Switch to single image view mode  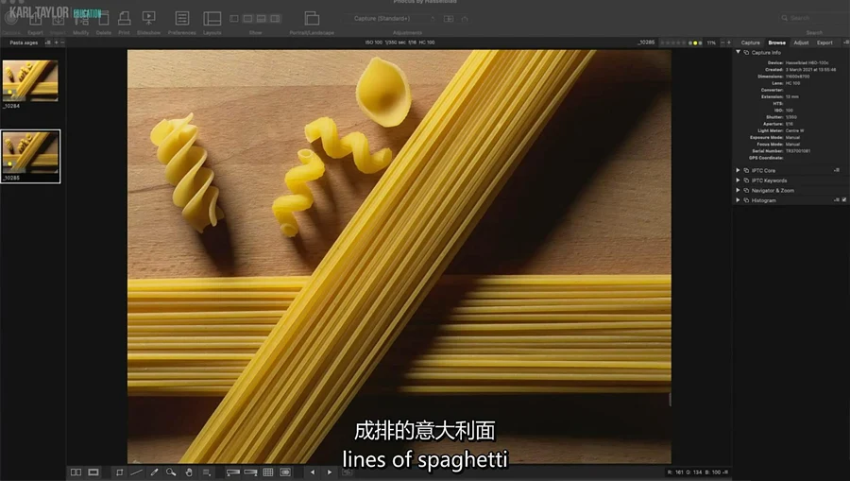coord(93,472)
